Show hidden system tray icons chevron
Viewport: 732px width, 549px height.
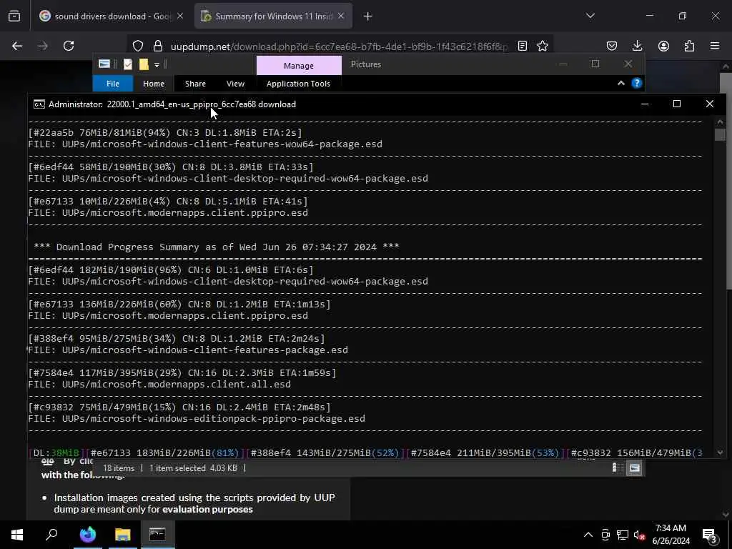(588, 535)
